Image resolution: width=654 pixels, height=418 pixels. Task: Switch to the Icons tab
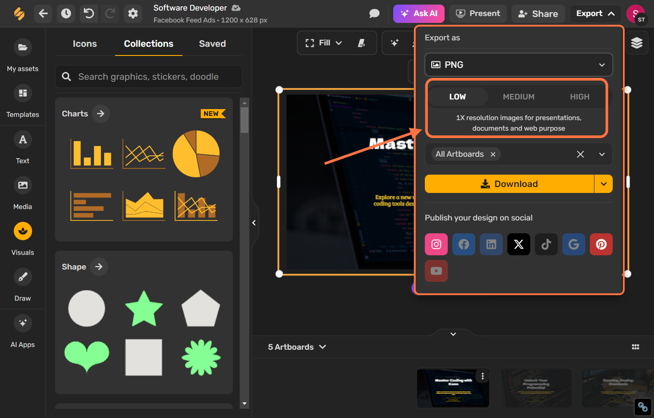[x=85, y=44]
